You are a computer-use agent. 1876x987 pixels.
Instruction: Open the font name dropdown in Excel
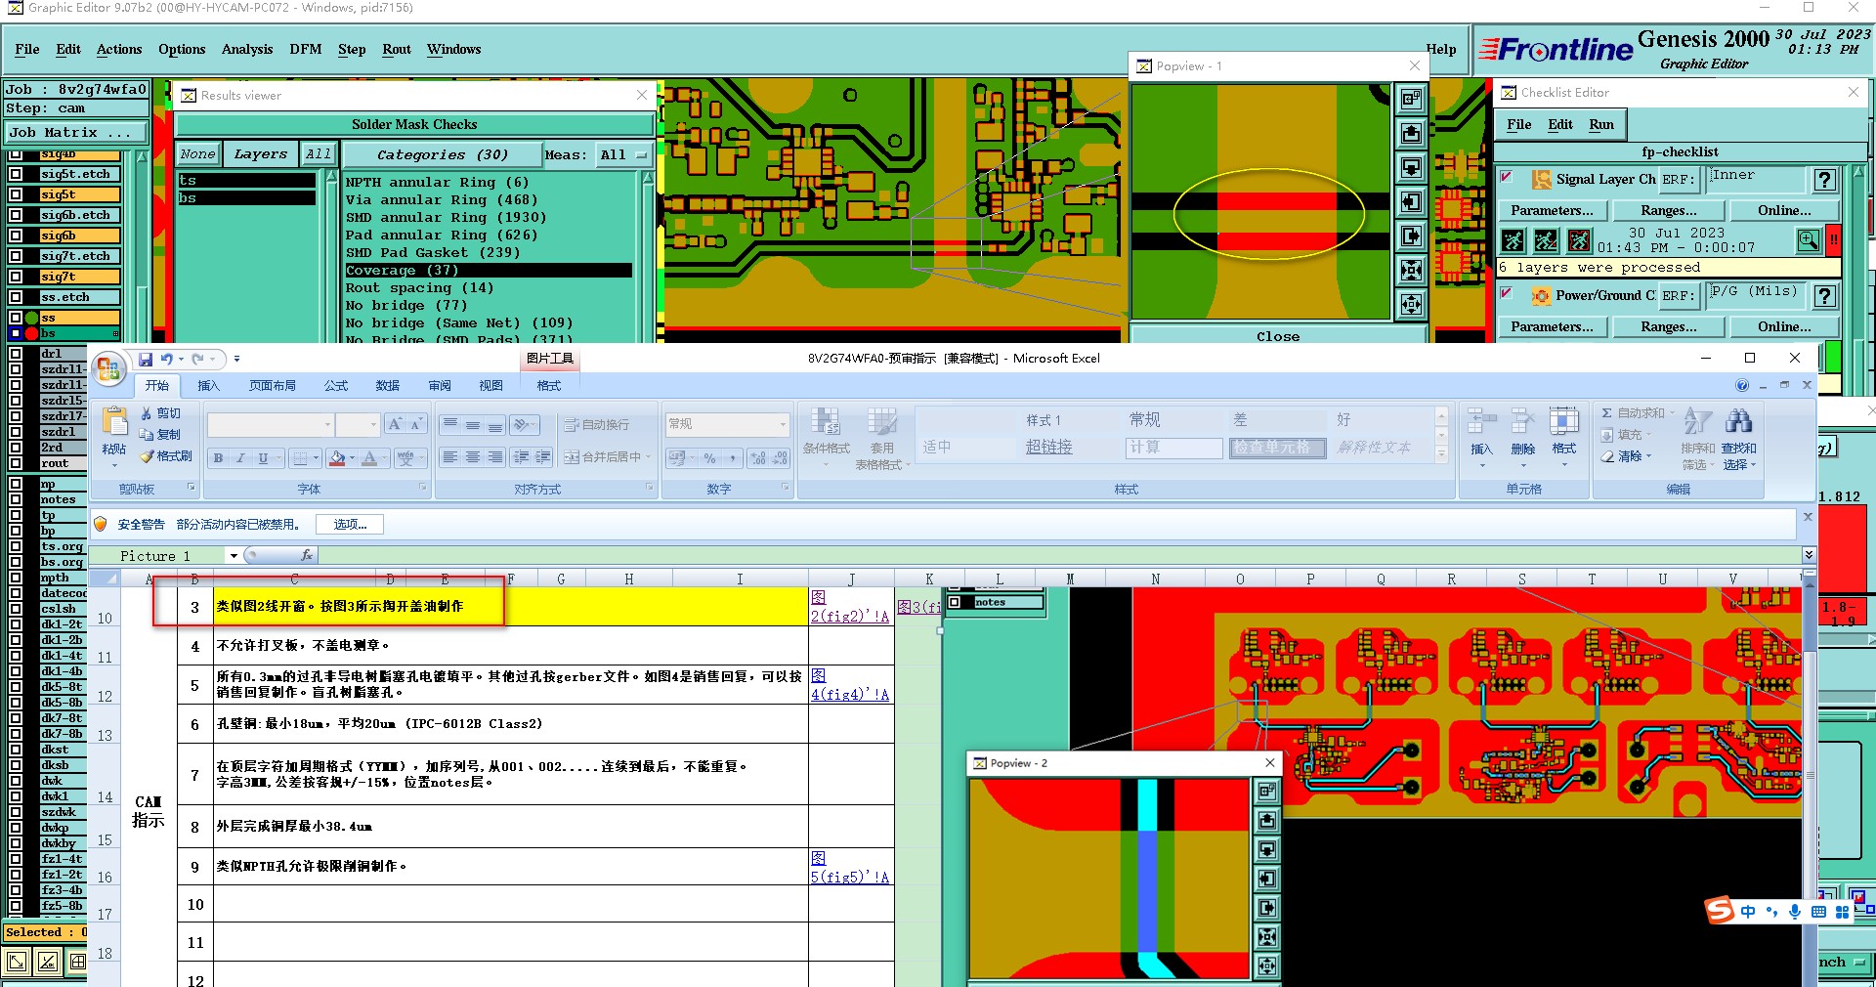327,424
